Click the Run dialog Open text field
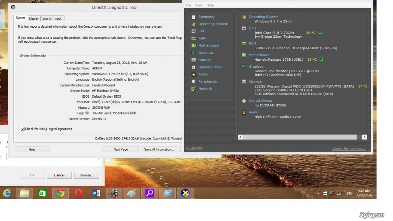Viewport: 393px width, 221px height. click(52, 158)
